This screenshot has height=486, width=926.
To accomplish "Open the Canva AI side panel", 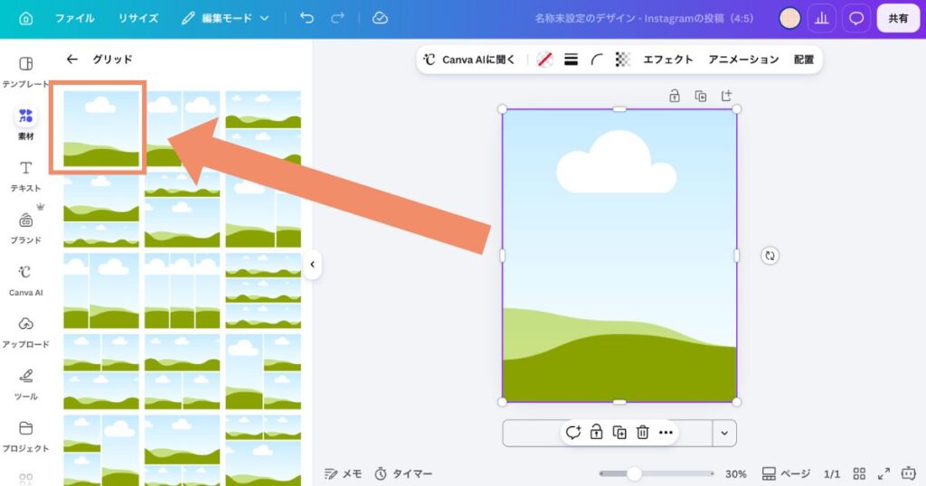I will tap(26, 279).
